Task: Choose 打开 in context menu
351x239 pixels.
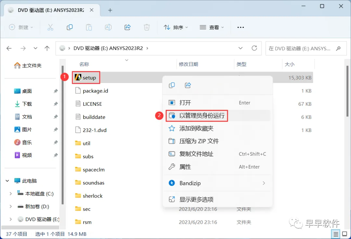Action: [217, 103]
